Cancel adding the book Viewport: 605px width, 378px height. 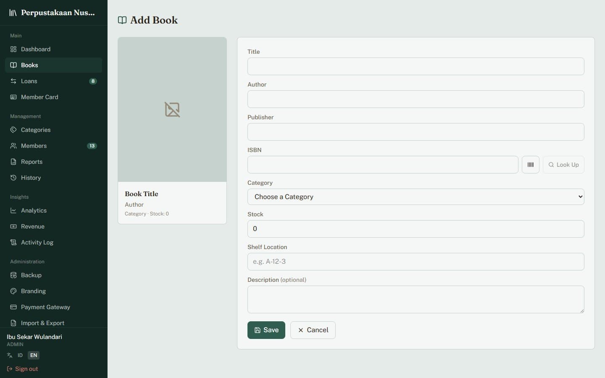click(x=313, y=330)
